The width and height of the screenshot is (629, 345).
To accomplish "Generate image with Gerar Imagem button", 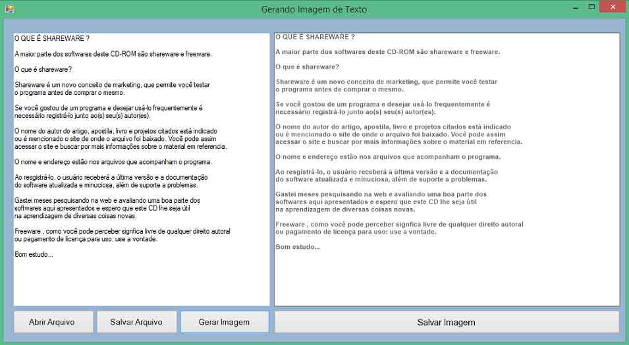I will [x=225, y=322].
